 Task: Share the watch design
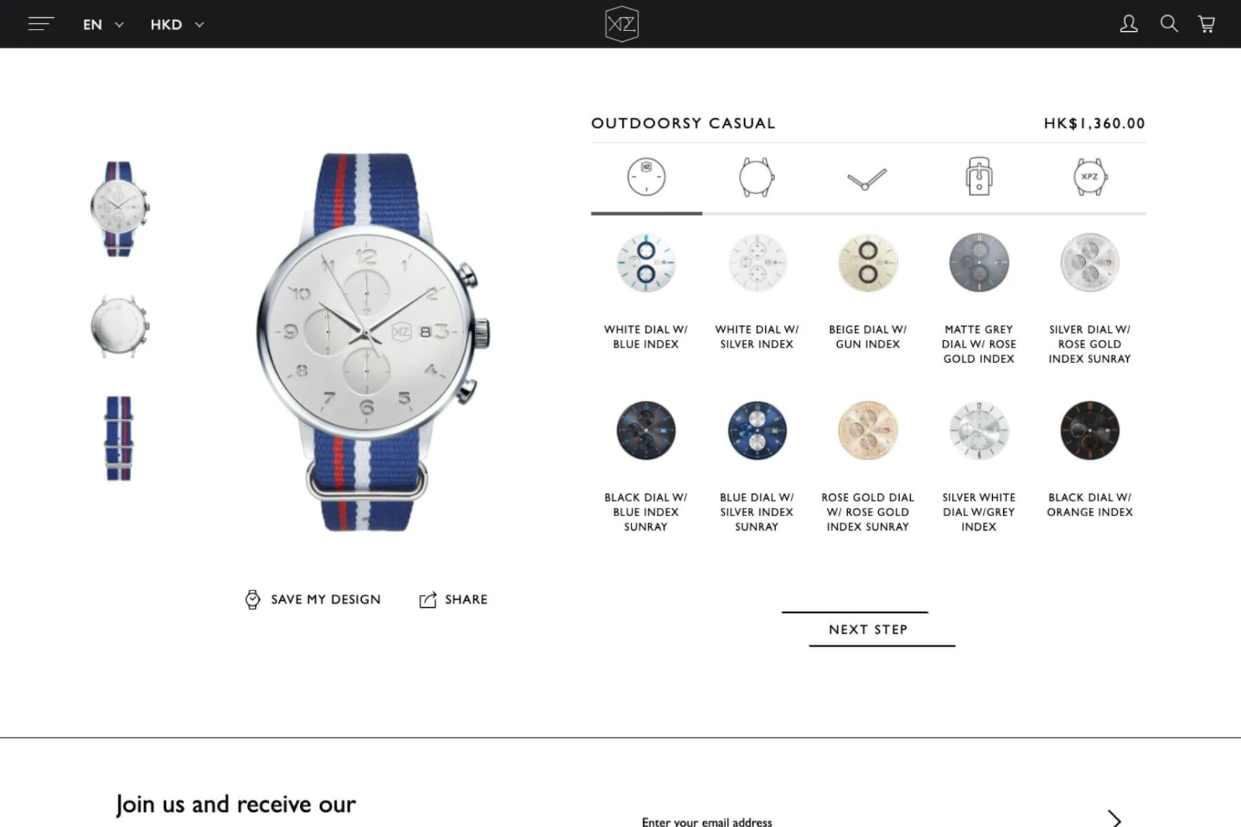click(453, 600)
